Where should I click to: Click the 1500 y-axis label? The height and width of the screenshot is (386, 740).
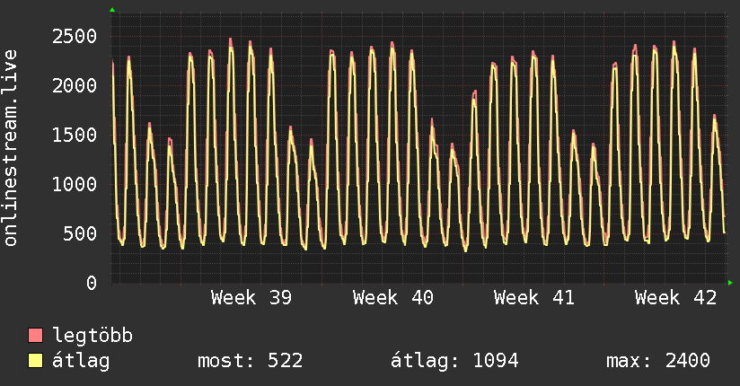pyautogui.click(x=75, y=136)
